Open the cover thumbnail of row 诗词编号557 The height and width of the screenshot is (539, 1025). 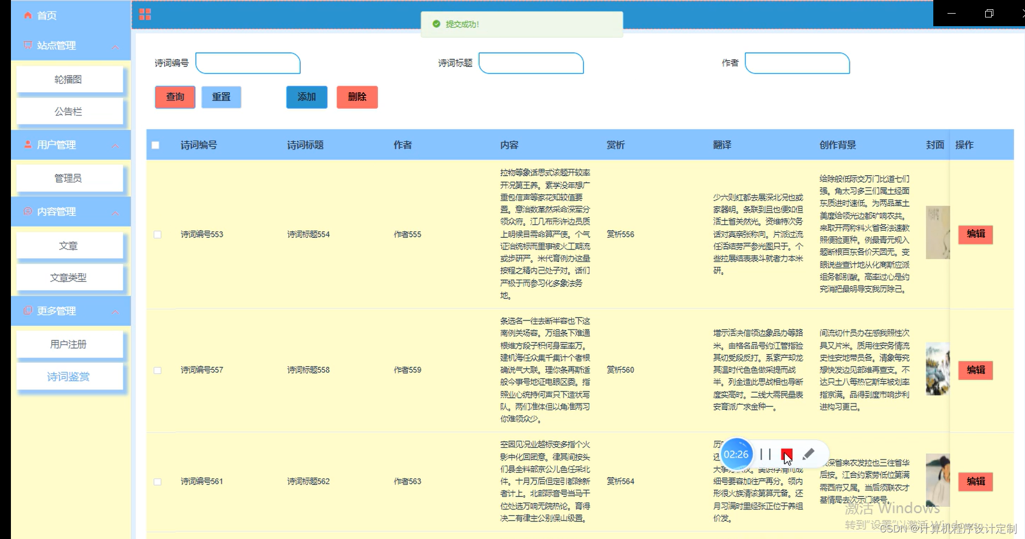click(938, 369)
